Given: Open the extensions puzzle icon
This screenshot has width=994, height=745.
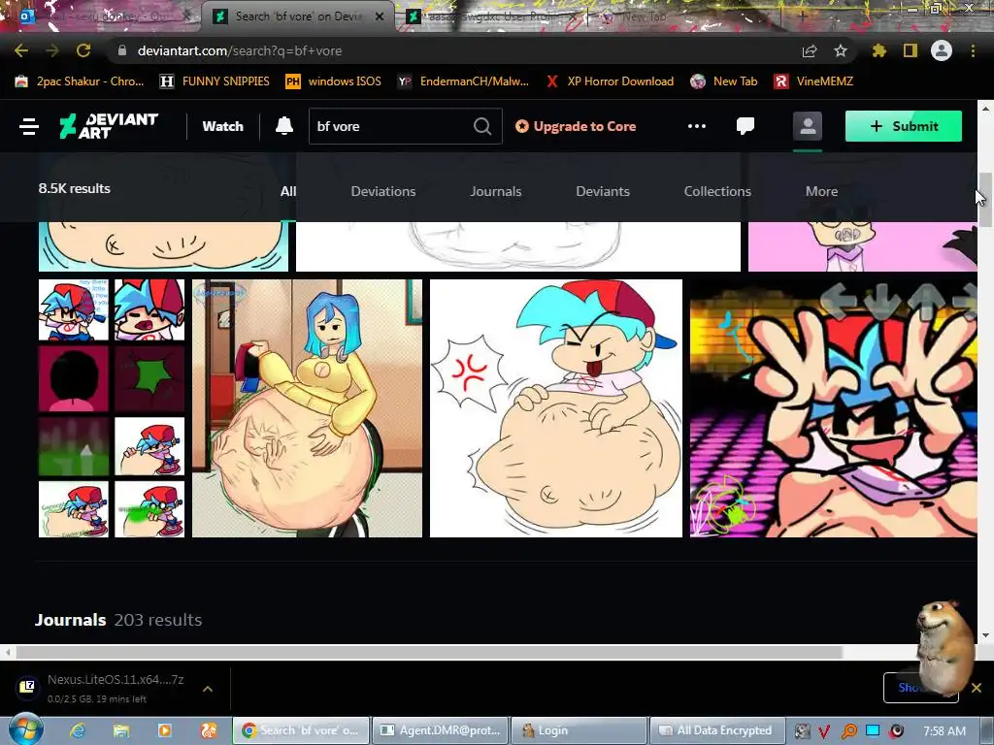Looking at the screenshot, I should (879, 50).
